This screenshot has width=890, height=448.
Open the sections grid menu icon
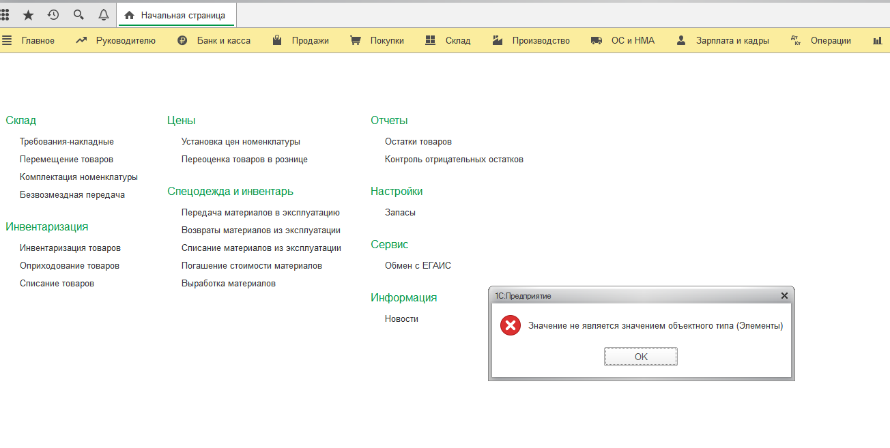click(x=5, y=14)
